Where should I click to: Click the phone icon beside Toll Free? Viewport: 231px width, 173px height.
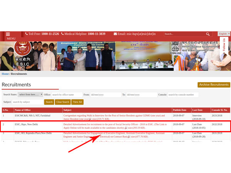click(27, 34)
